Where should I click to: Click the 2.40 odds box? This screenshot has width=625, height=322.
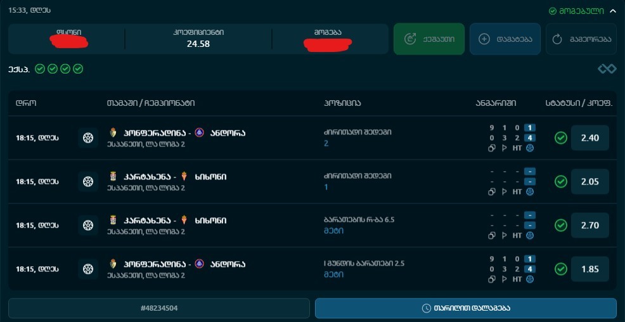pyautogui.click(x=590, y=138)
